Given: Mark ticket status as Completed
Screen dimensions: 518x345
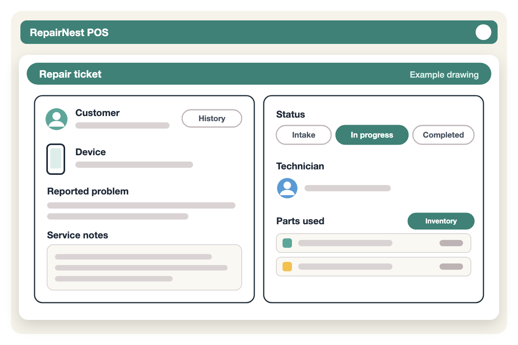Looking at the screenshot, I should pos(443,135).
